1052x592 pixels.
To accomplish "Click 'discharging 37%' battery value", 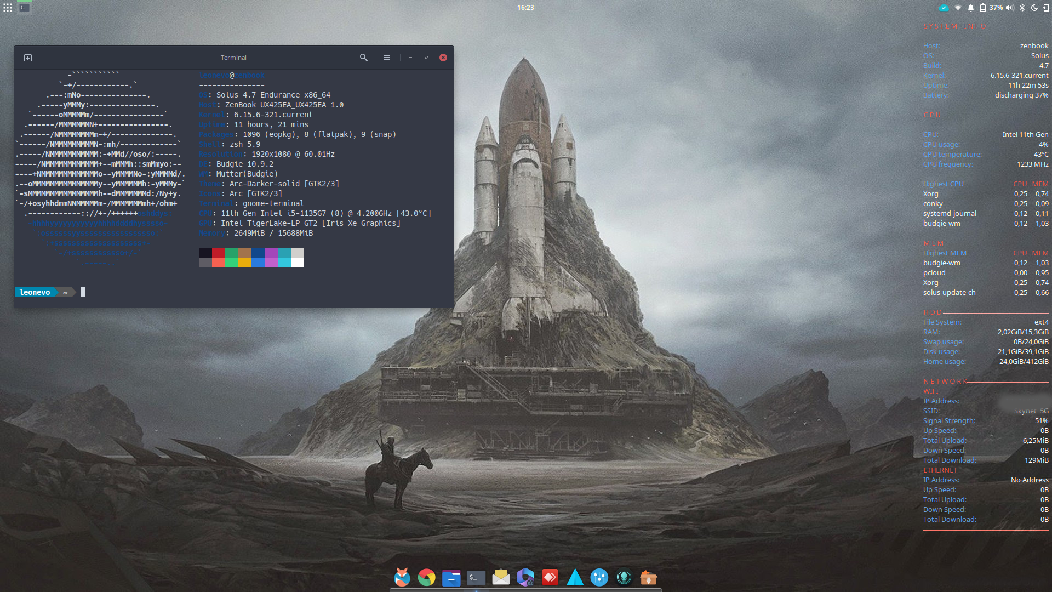I will pyautogui.click(x=1021, y=95).
